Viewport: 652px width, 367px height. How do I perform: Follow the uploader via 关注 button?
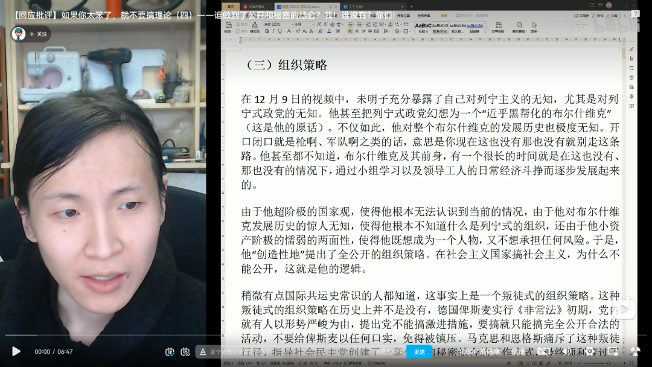pyautogui.click(x=38, y=34)
